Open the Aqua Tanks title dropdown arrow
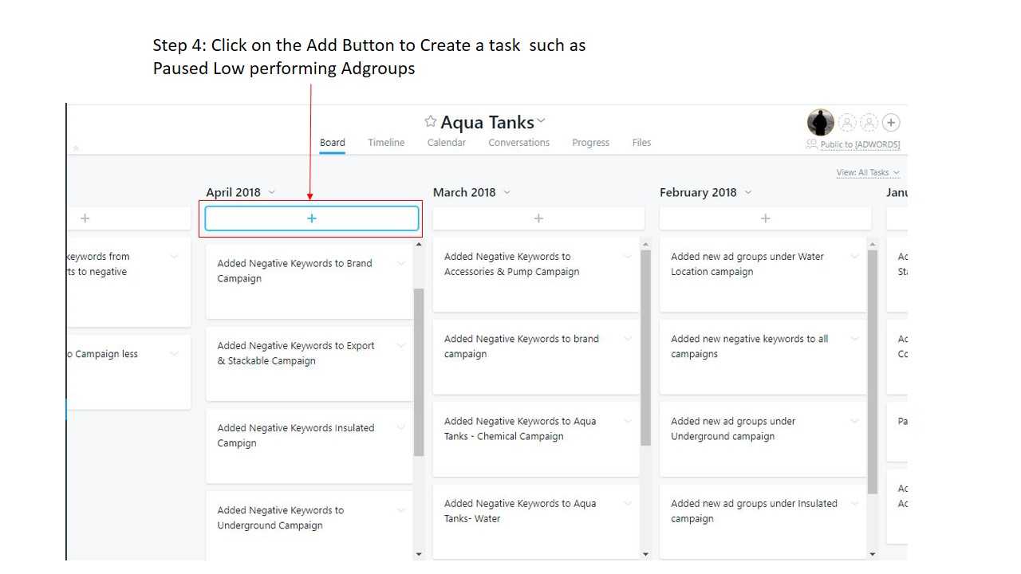The height and width of the screenshot is (574, 1021). (x=542, y=121)
